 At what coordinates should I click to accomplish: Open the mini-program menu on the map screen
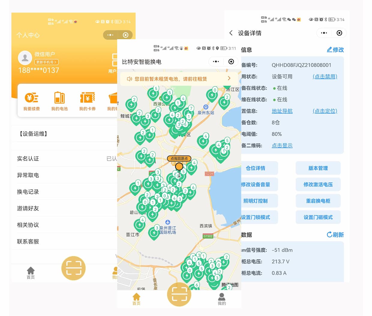coord(216,62)
